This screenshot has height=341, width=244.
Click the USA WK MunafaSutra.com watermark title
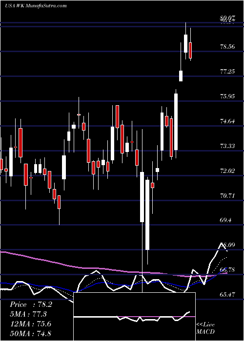pos(36,6)
